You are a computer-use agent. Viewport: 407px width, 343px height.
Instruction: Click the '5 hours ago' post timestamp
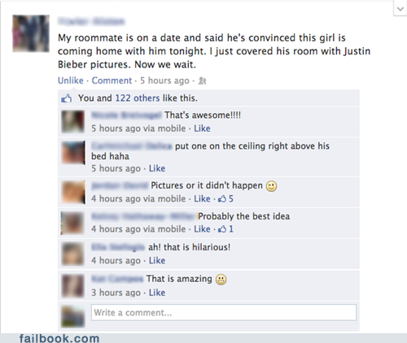[x=164, y=80]
